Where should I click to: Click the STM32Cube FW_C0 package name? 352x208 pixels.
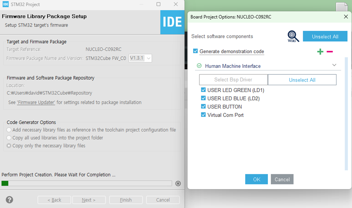[x=106, y=58]
